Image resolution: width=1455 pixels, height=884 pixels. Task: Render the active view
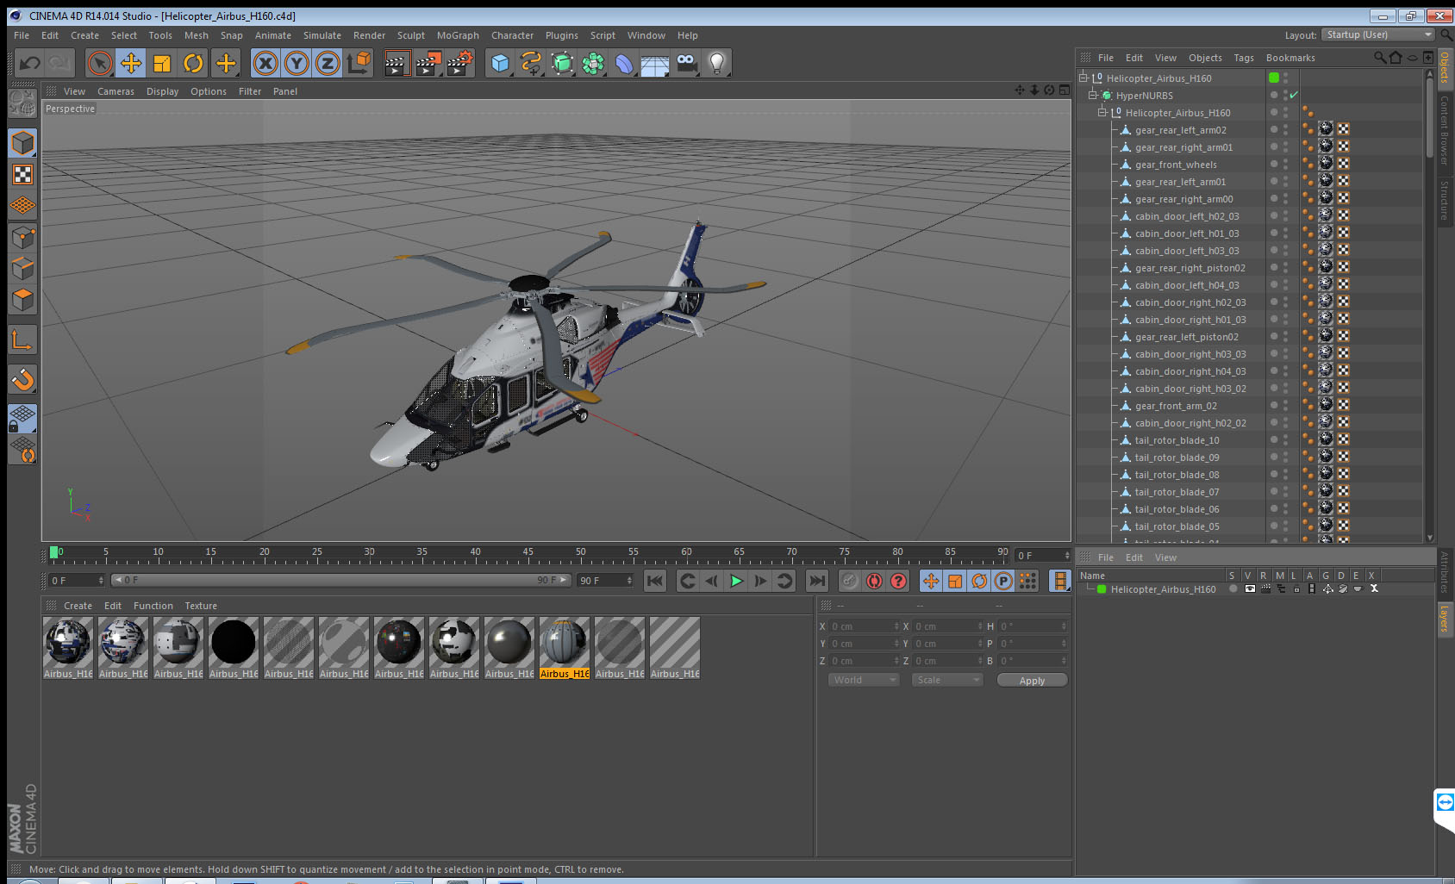[x=397, y=63]
